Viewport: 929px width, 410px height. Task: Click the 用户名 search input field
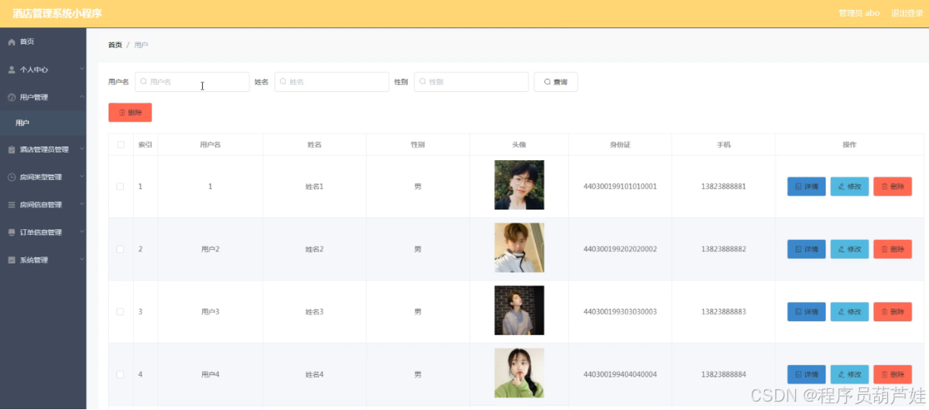pyautogui.click(x=192, y=82)
